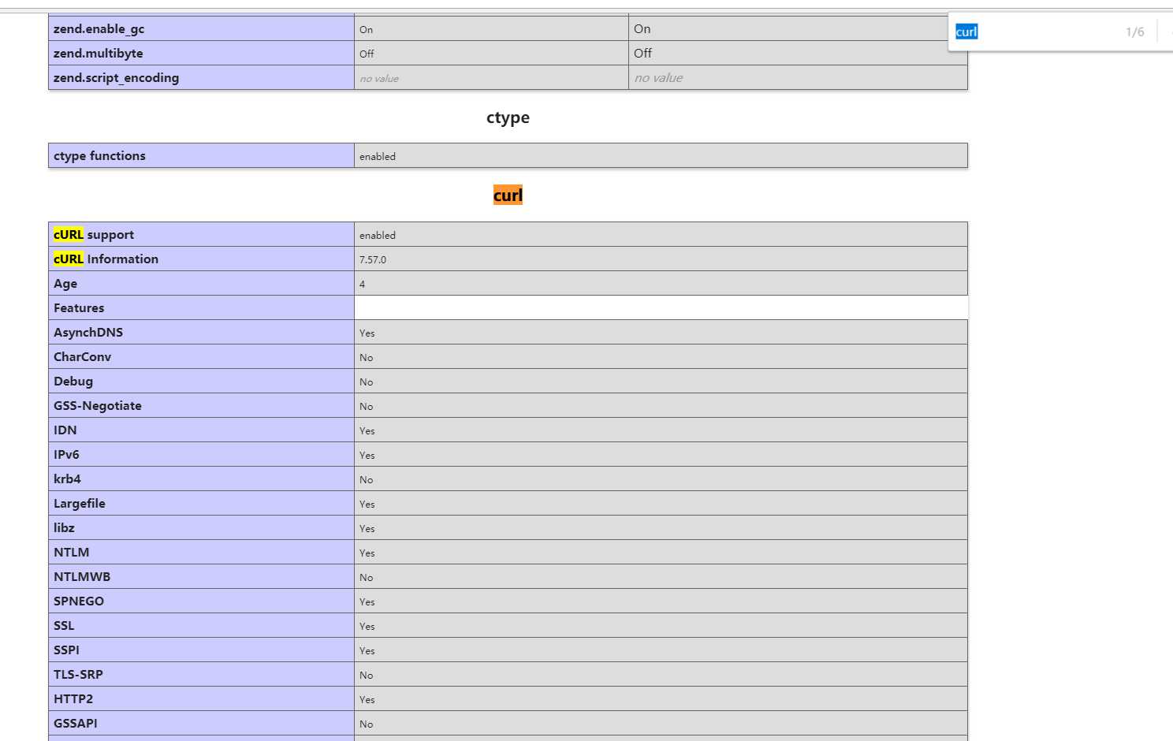Click the No value for GSSAPI

point(367,724)
